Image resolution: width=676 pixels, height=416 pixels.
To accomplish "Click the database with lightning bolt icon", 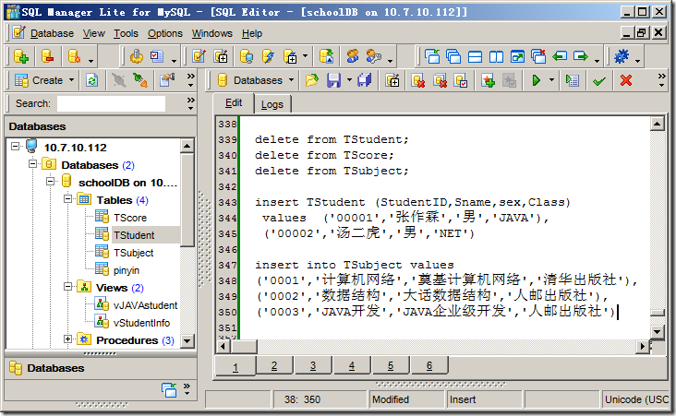I will 268,56.
